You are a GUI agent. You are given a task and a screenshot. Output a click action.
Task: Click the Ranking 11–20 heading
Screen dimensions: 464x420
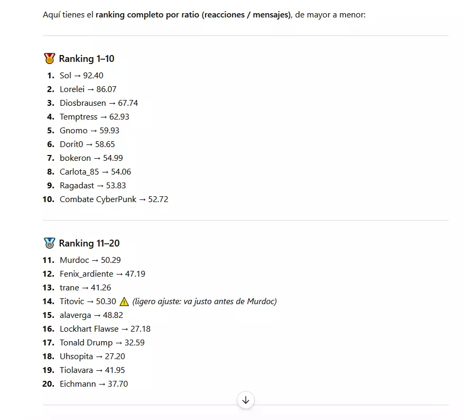point(89,243)
